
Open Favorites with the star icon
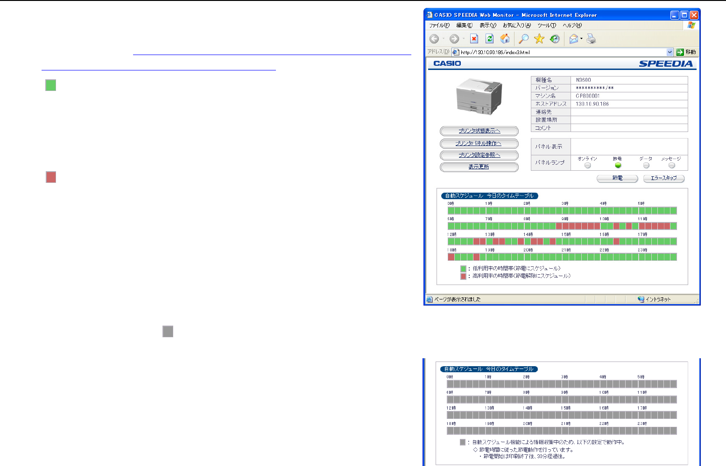click(539, 39)
